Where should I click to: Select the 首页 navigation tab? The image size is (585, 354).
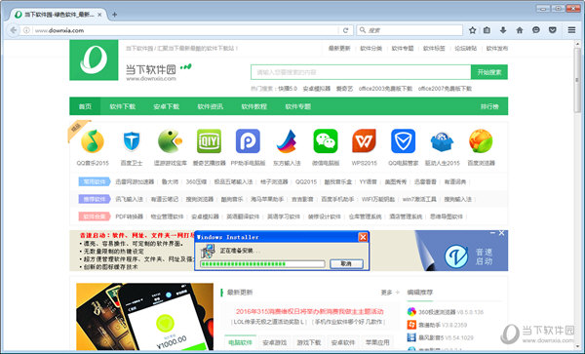[x=85, y=106]
